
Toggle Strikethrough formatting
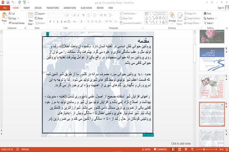click(65, 22)
